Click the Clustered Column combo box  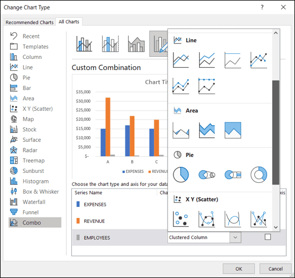(204, 237)
